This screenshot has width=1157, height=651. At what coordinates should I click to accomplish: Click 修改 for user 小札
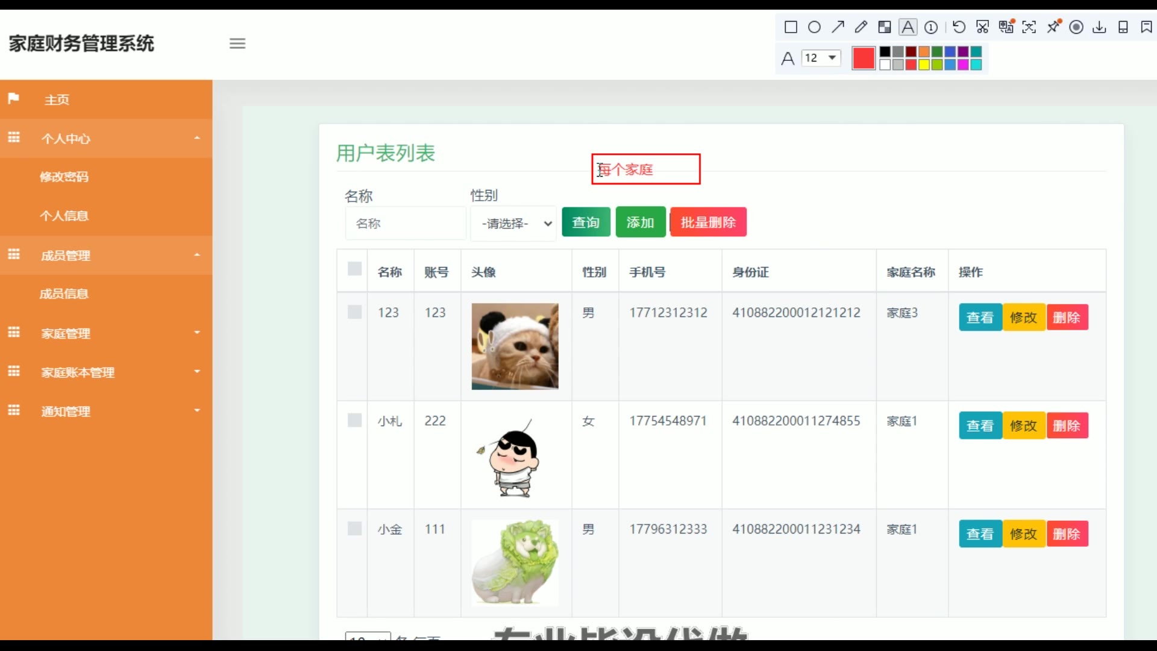(x=1023, y=426)
